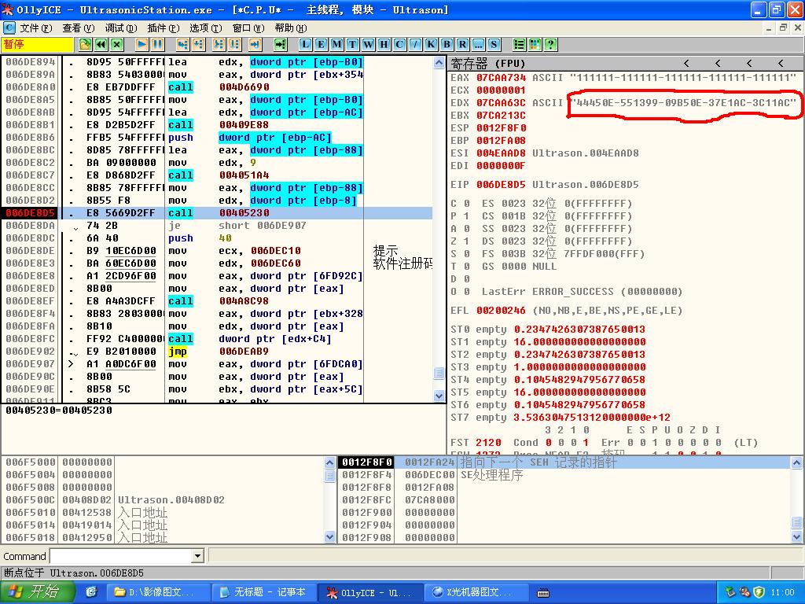Open Memory map with M button

(336, 45)
